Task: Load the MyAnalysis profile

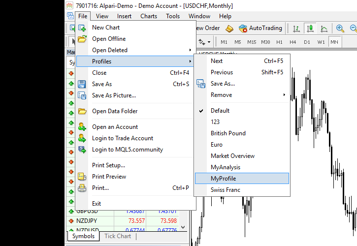Action: coord(242,167)
